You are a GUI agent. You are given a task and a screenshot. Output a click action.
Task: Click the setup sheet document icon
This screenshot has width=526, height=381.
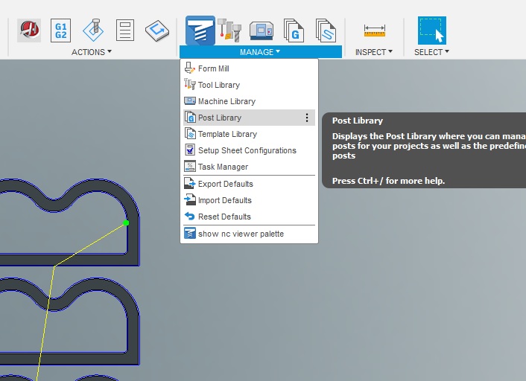[125, 31]
